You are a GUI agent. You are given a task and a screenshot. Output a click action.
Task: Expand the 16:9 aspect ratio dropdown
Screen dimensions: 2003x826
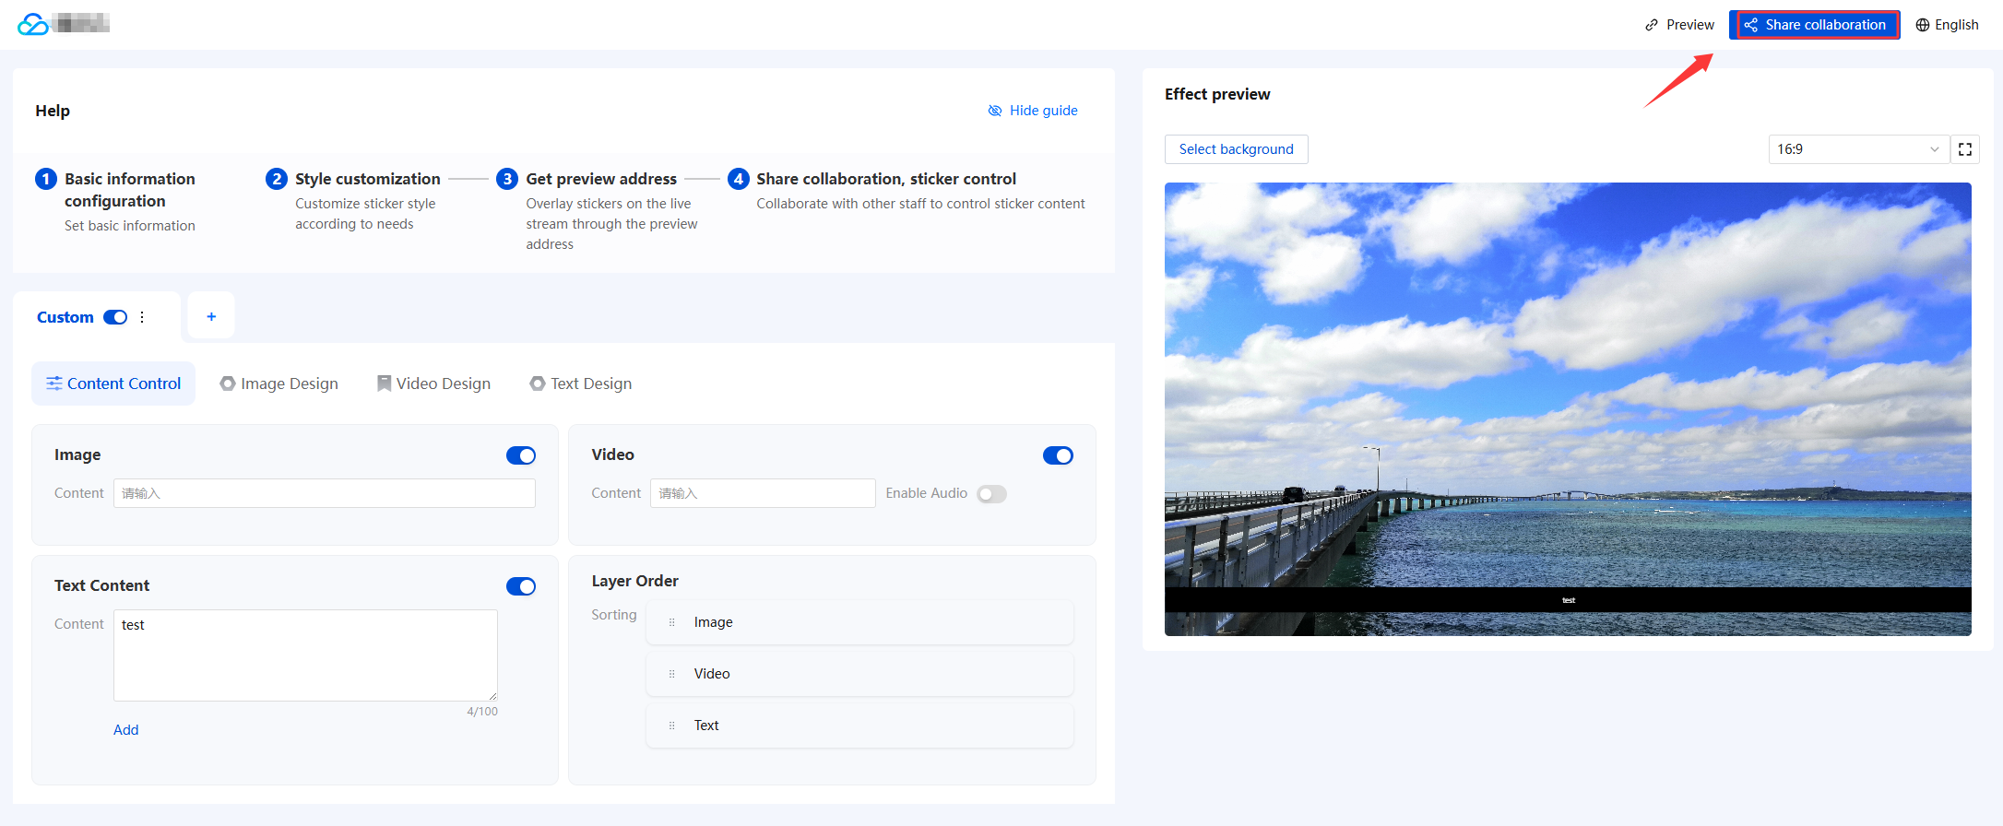[x=1858, y=149]
